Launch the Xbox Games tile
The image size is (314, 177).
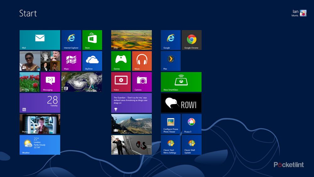(x=121, y=61)
